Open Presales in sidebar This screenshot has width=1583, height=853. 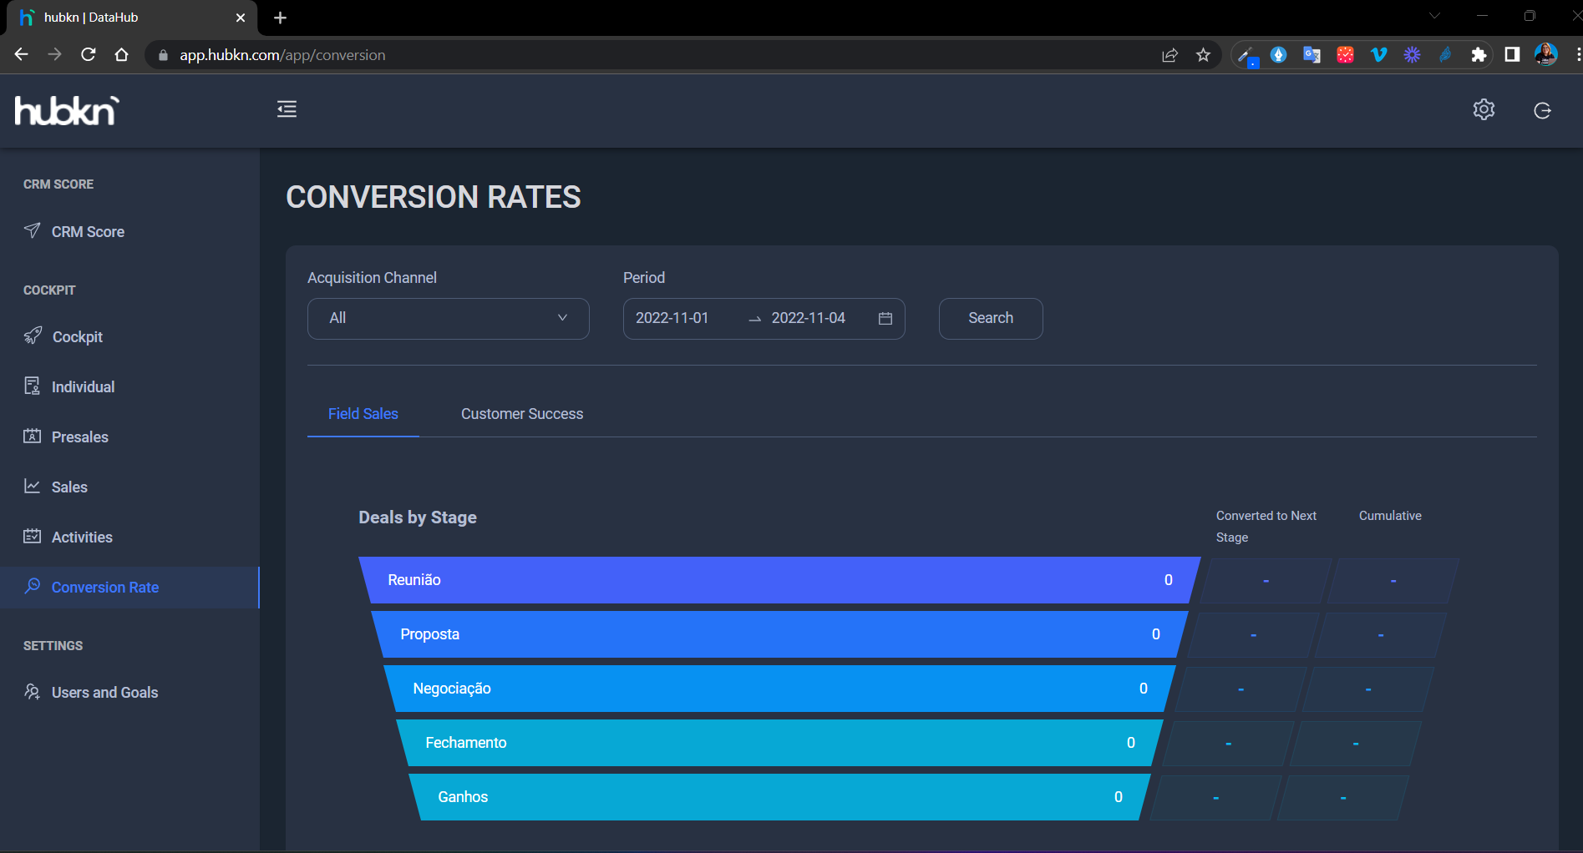[129, 437]
